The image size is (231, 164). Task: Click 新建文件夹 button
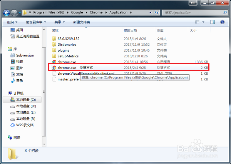(82, 22)
